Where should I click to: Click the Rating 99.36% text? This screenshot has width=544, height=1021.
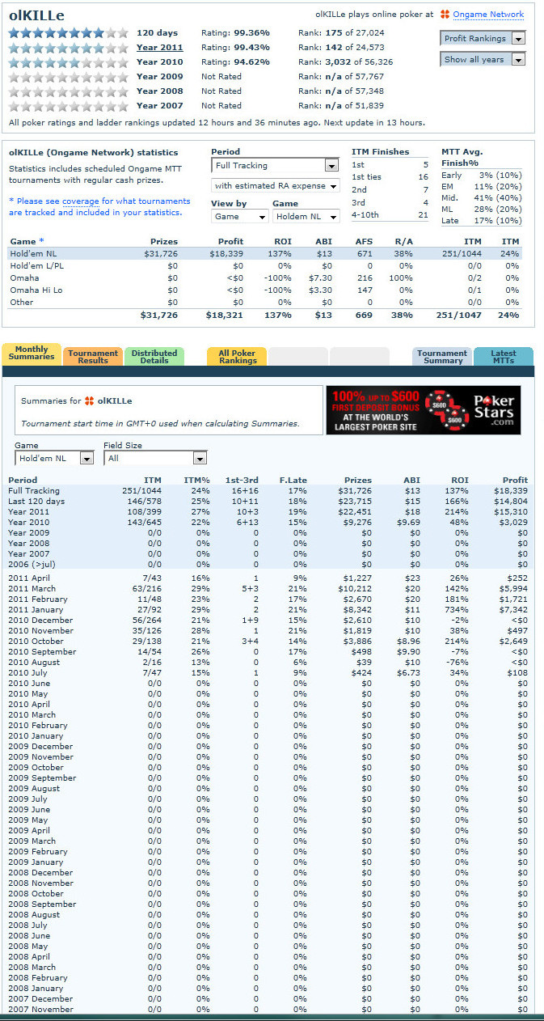coord(235,33)
